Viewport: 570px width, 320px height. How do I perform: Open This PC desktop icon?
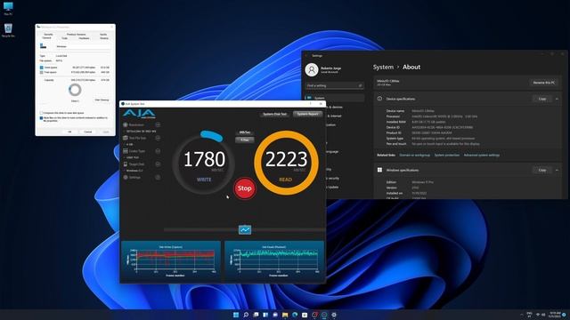[x=8, y=7]
